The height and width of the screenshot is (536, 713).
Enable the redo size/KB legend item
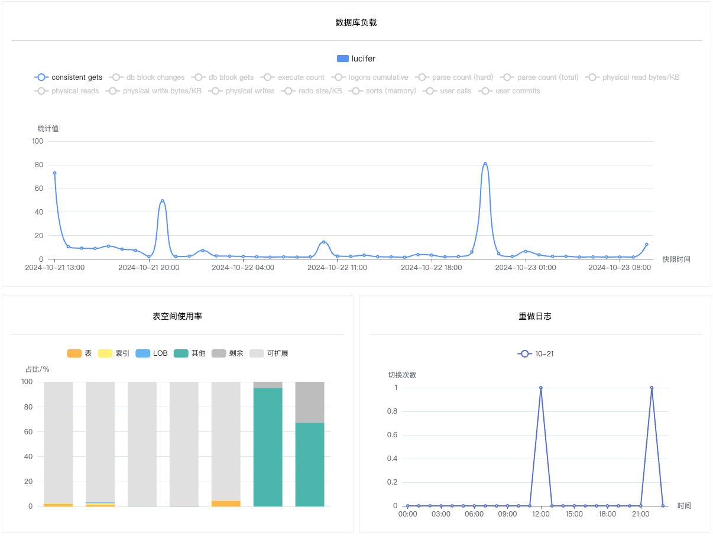click(x=312, y=91)
